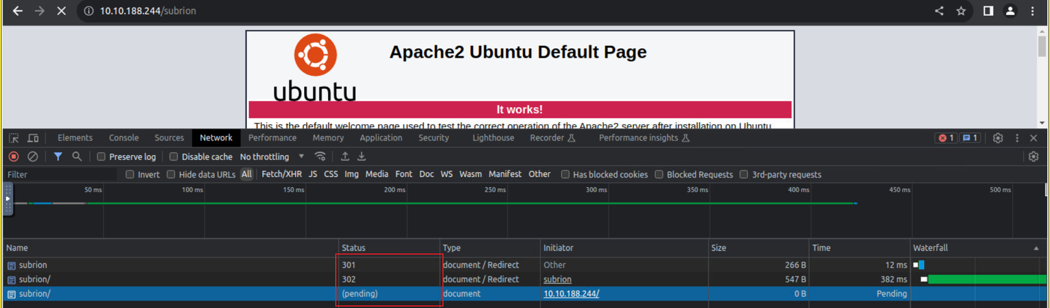
Task: Open the Memory tab
Action: (328, 138)
